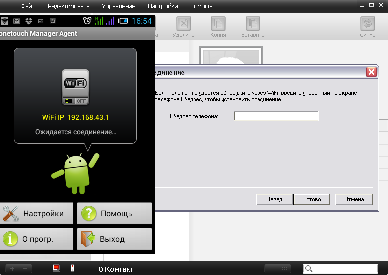This screenshot has height=275, width=388.
Task: Click the screen notification icon on phone
Action: pos(53,21)
